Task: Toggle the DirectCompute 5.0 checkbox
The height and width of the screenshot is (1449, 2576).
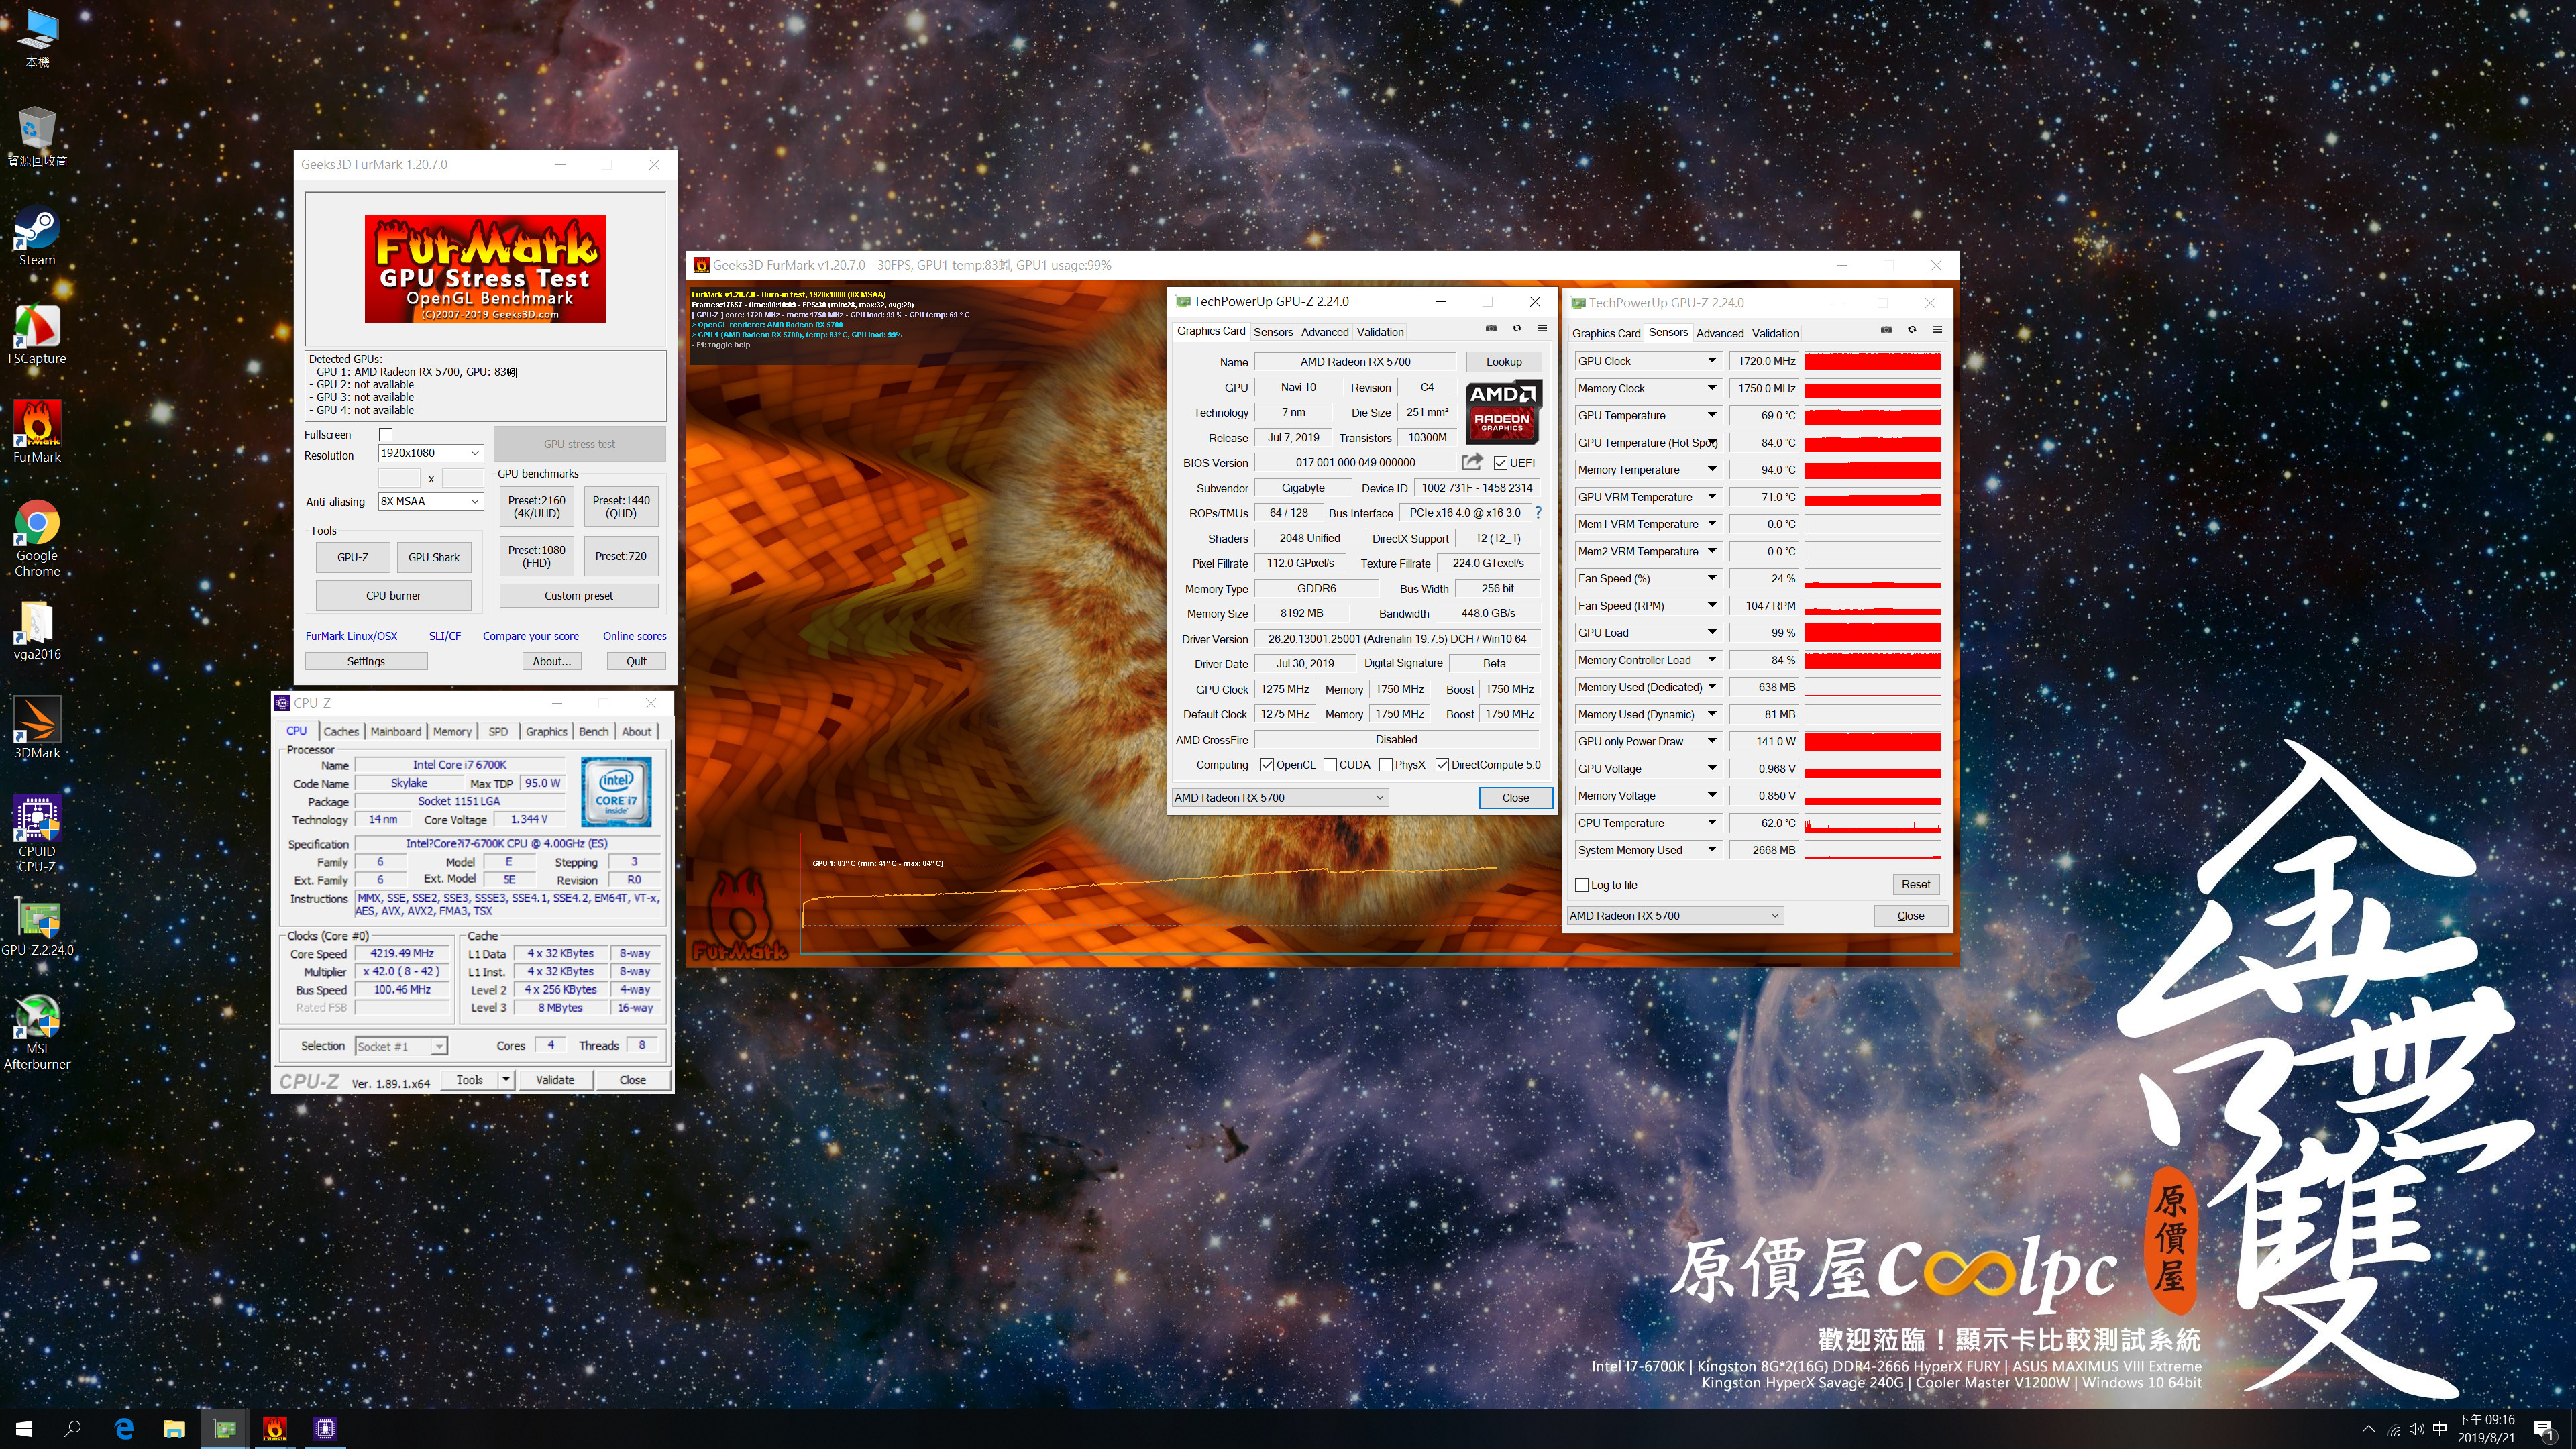Action: 1442,765
